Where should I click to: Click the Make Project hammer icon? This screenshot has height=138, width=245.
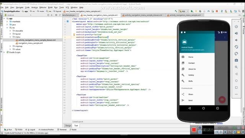[x=176, y=11]
